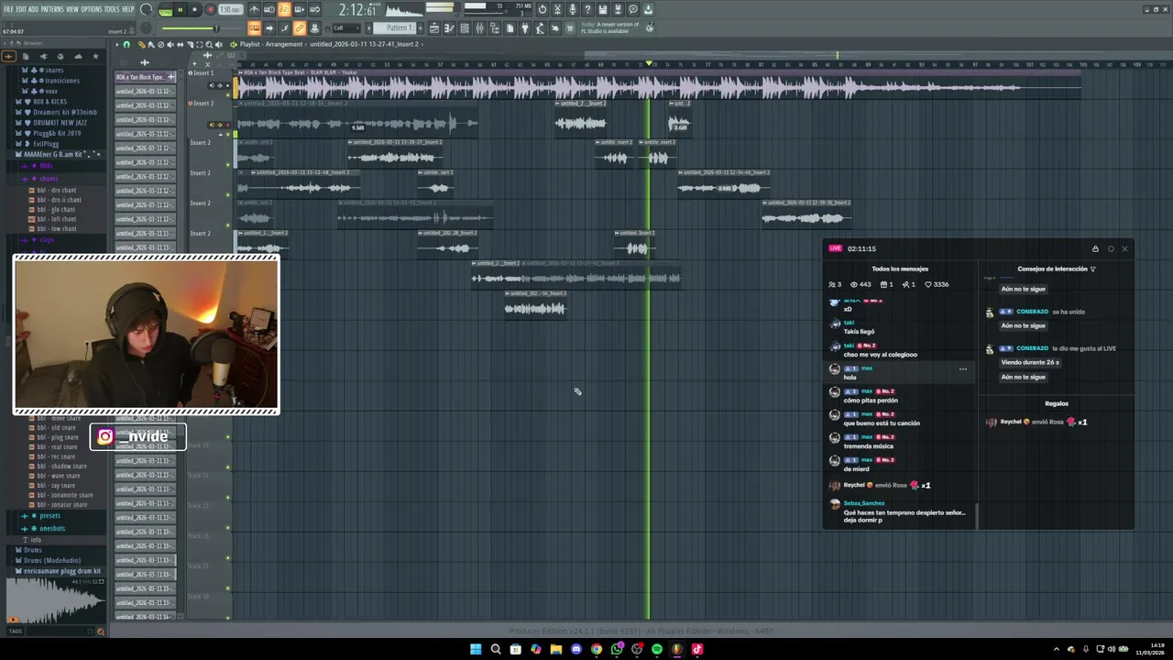Click the record button in transport

point(210,10)
